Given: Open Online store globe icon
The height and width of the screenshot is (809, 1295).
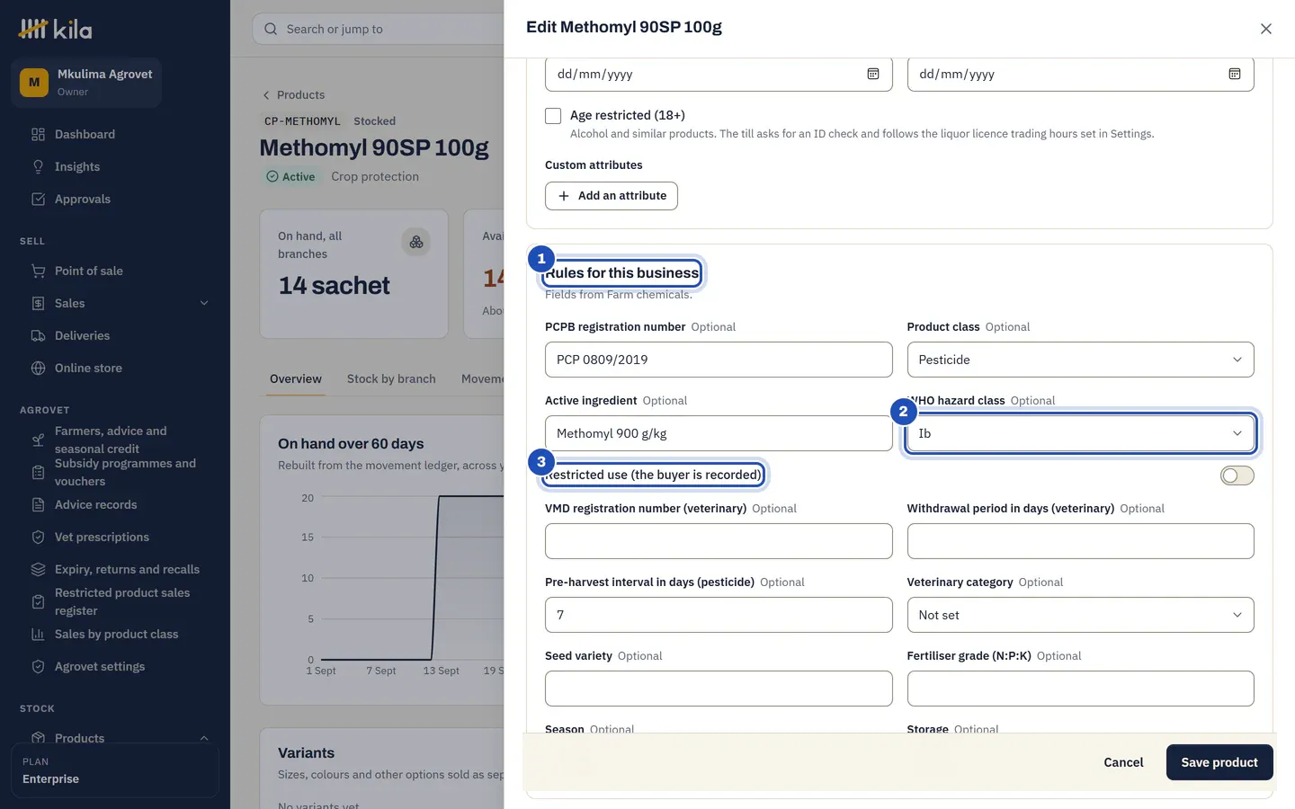Looking at the screenshot, I should click(38, 368).
